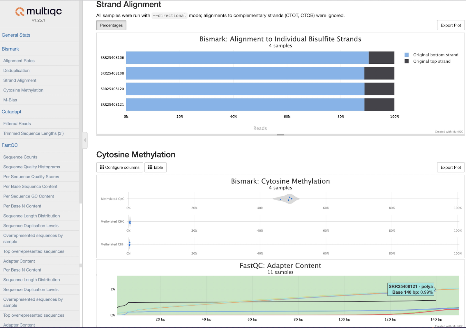
Task: Open Sequence Counts sidebar link
Action: coord(20,157)
